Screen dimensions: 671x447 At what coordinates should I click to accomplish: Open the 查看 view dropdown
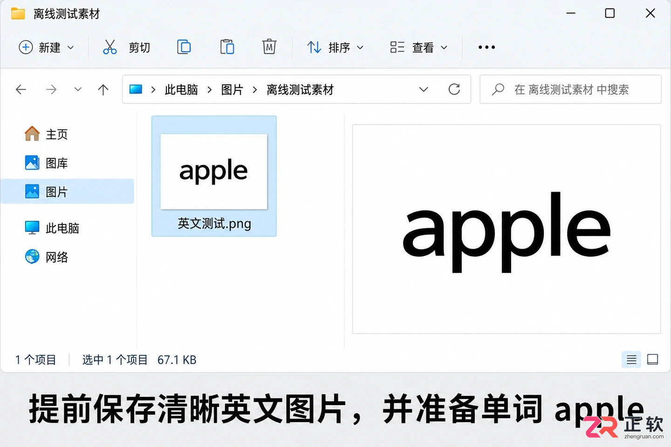coord(418,47)
